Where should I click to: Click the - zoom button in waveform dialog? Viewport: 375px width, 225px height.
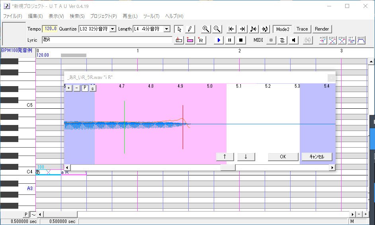(x=76, y=88)
